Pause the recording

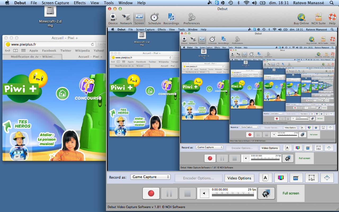coord(169,193)
